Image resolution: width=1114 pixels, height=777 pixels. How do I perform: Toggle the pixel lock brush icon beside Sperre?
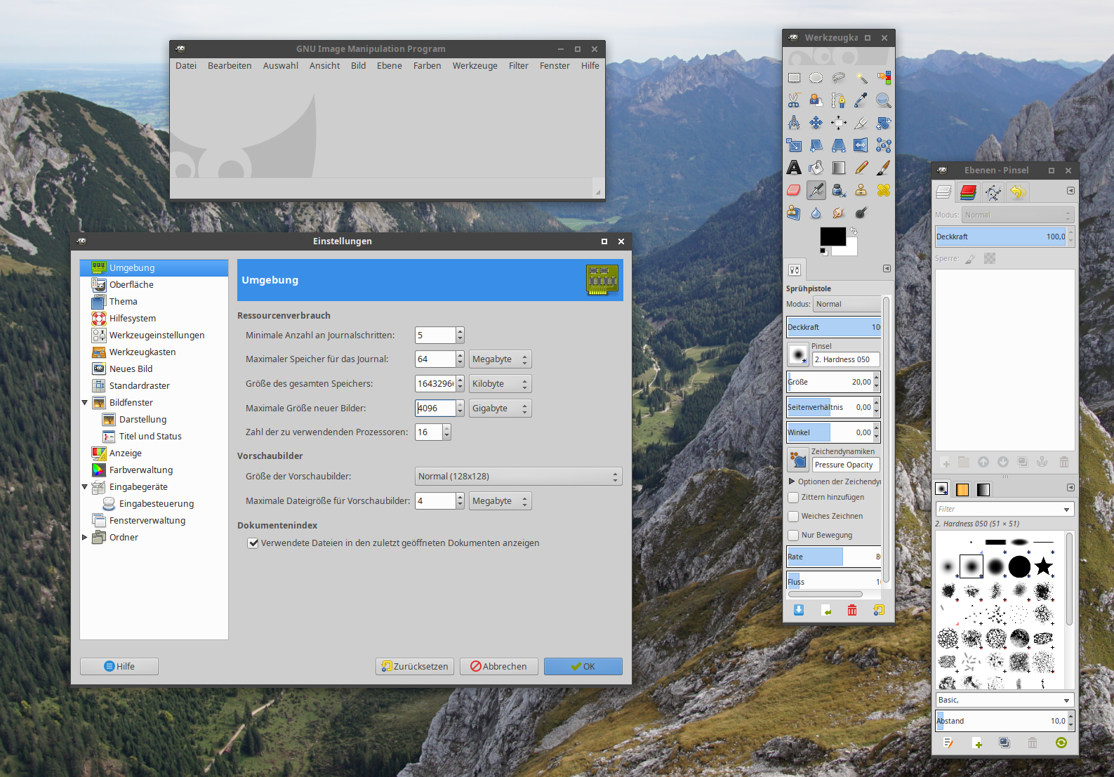coord(970,258)
